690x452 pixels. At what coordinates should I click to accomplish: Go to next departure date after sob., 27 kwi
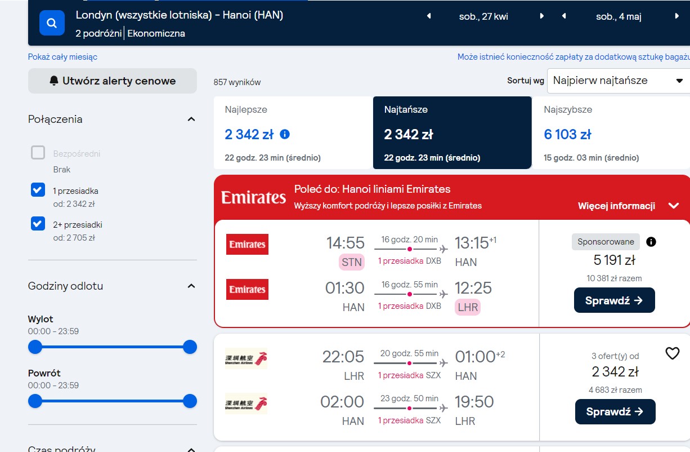[542, 16]
